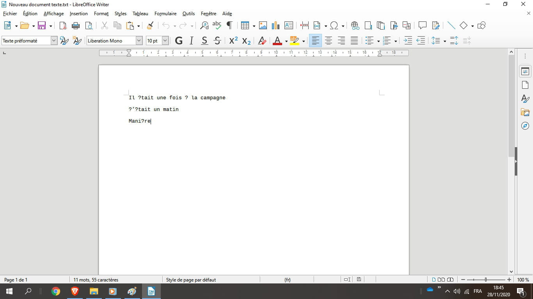This screenshot has width=533, height=299.
Task: Open the Édition menu
Action: [30, 14]
